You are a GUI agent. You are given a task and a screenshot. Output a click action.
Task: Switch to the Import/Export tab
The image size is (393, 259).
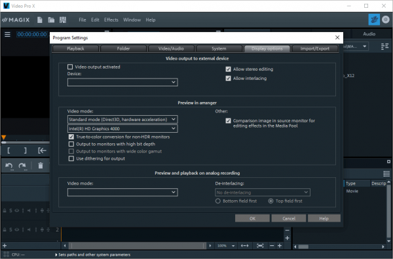315,48
